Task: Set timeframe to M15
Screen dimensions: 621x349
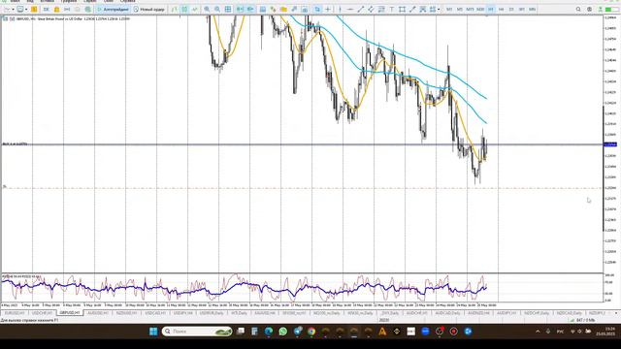Action: tap(470, 9)
